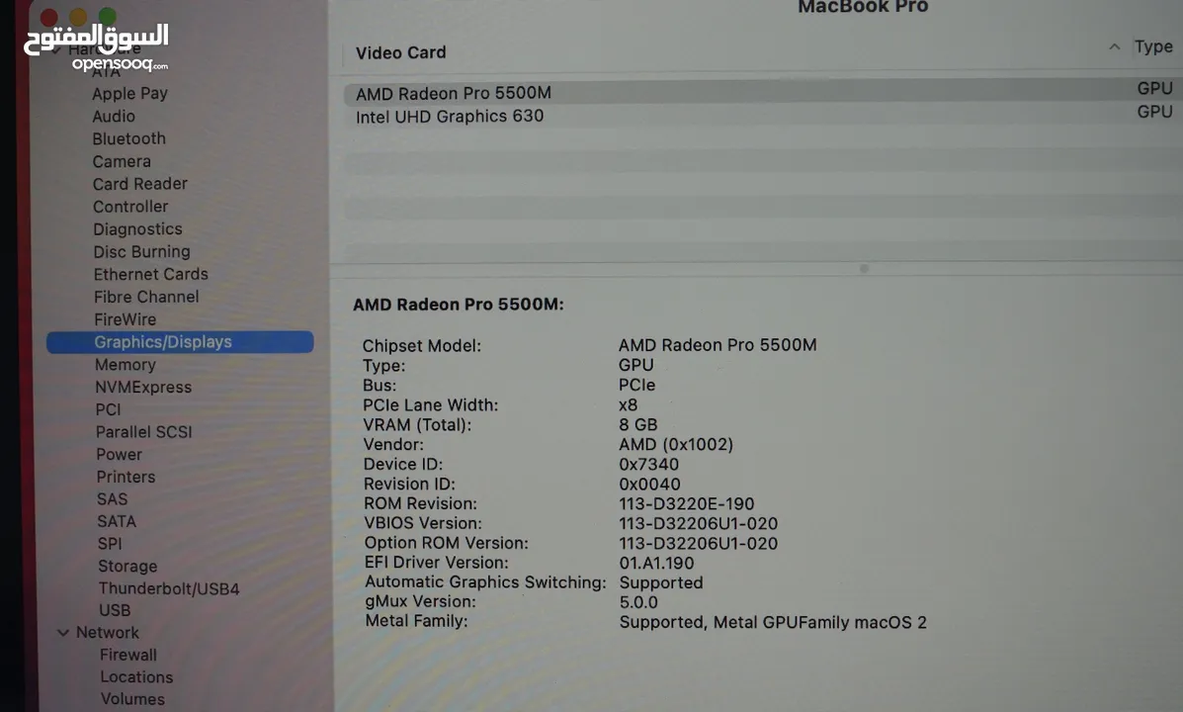Select NVMExpress in the Hardware list
This screenshot has width=1183, height=712.
coord(143,387)
